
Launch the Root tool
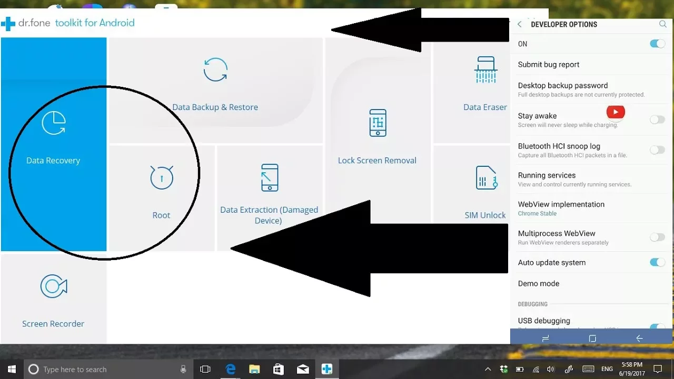pos(162,198)
